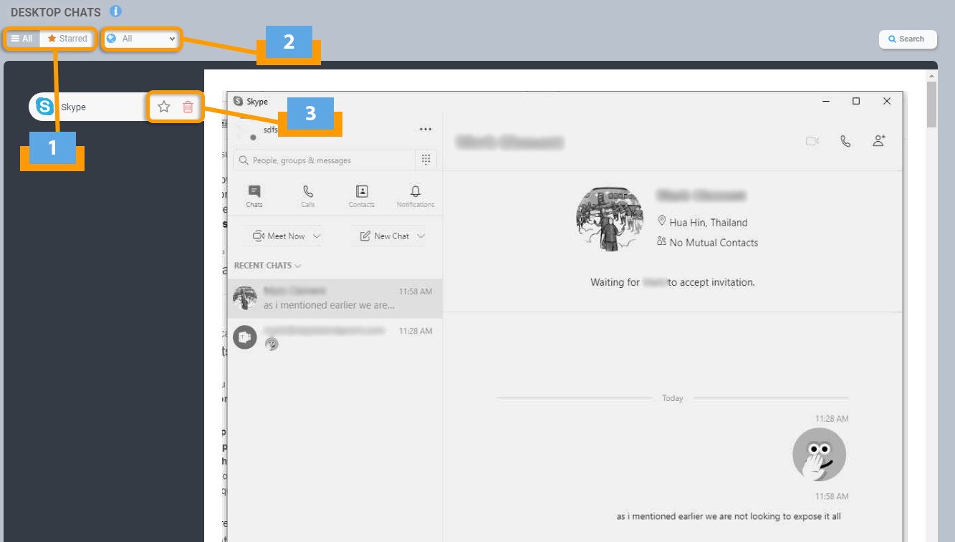Click the People, groups & messages search field

[x=325, y=160]
